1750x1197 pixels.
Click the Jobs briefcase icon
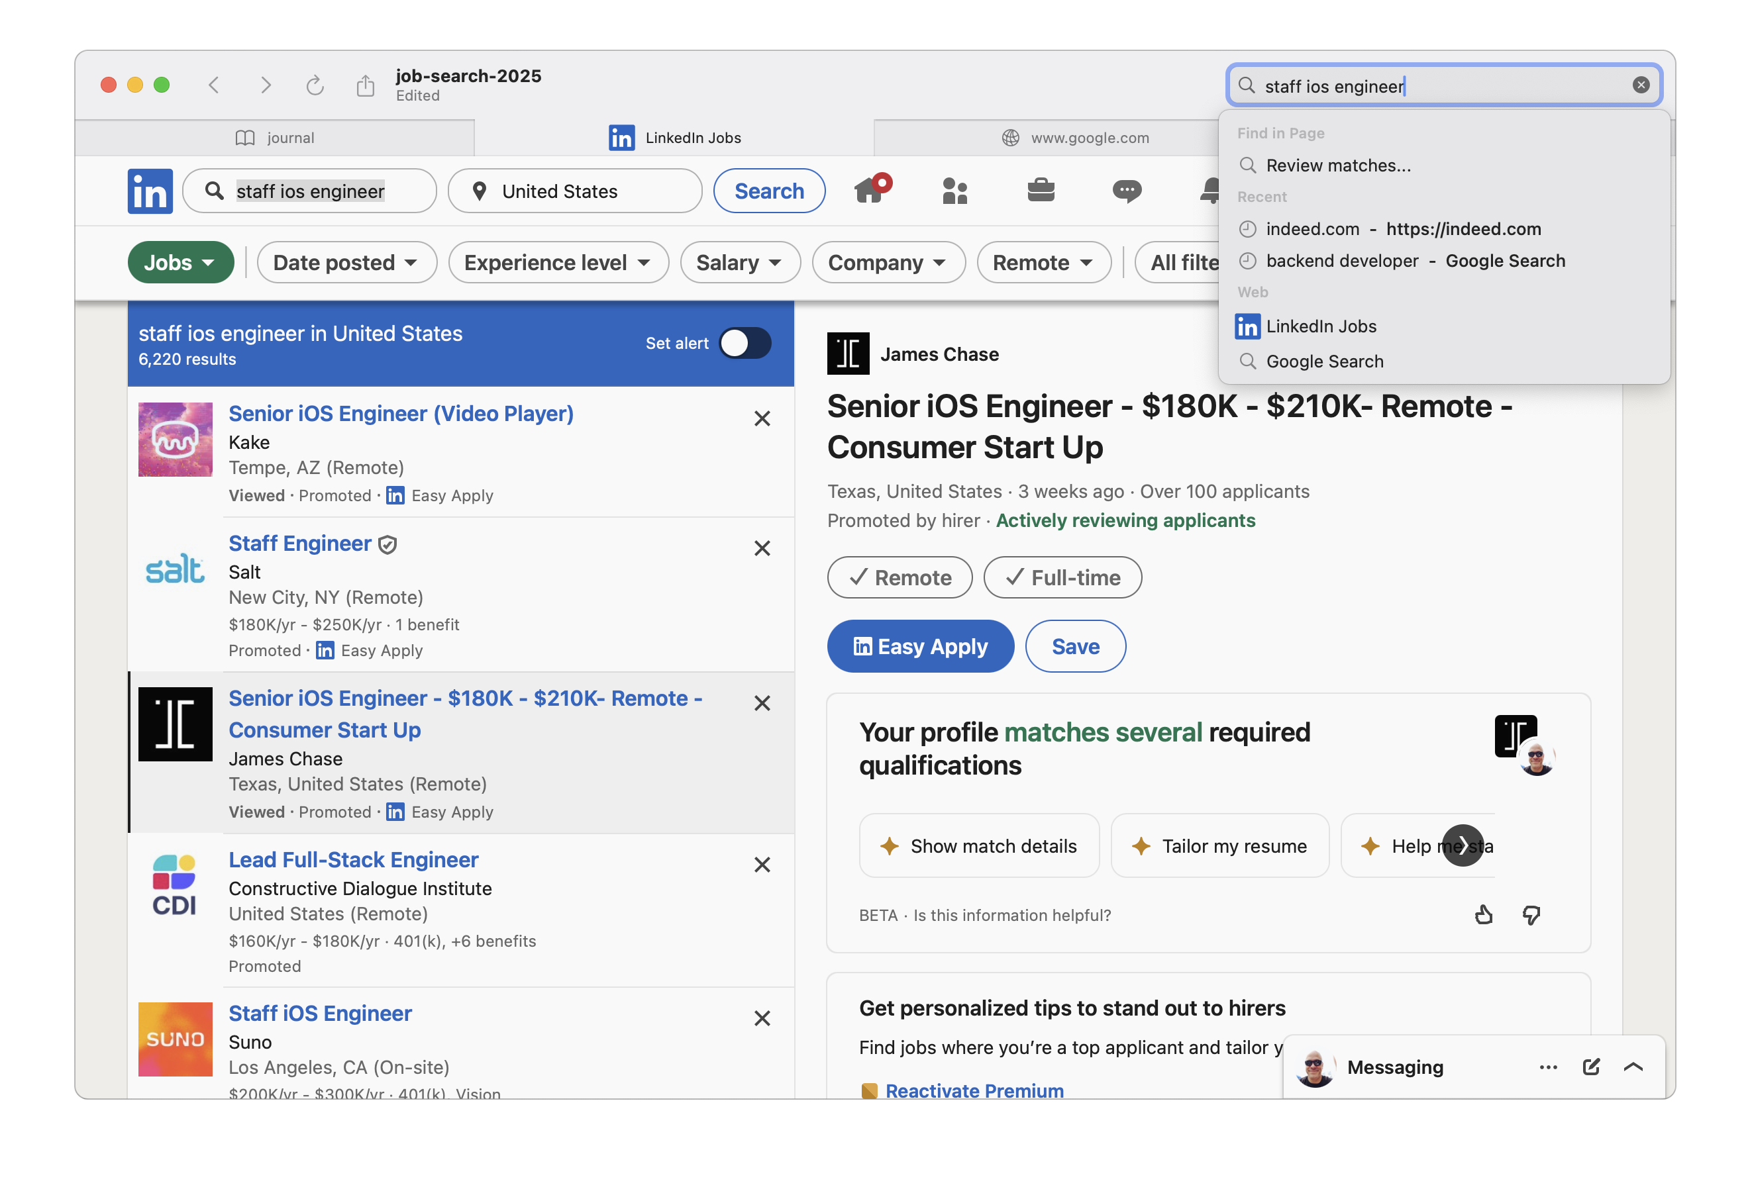[x=1041, y=191]
